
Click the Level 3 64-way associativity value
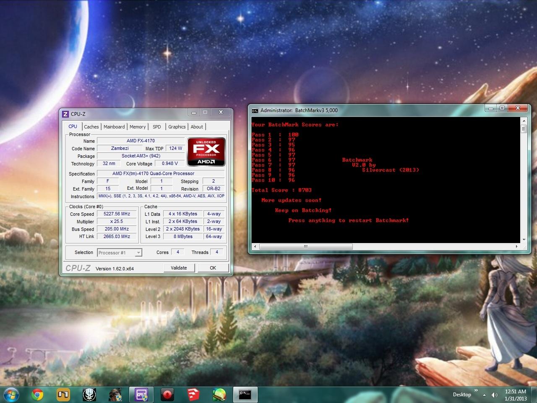[x=214, y=236]
